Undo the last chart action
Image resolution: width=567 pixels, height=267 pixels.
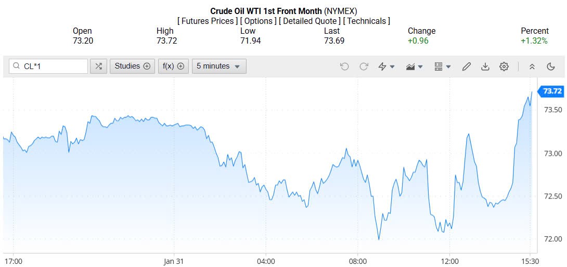point(344,66)
